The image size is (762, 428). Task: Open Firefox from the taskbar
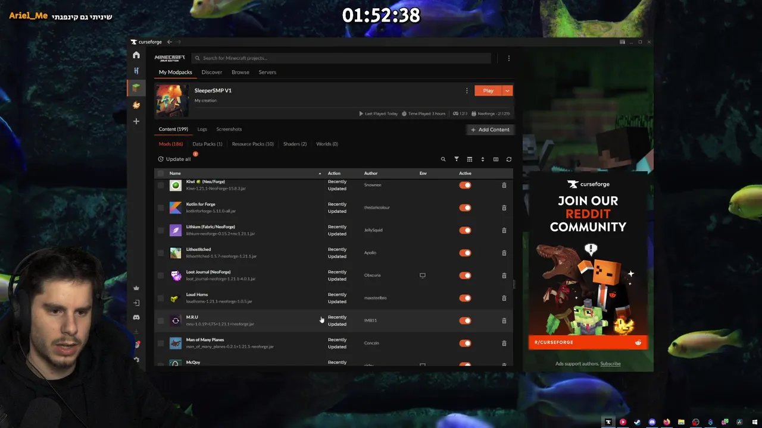pos(667,422)
